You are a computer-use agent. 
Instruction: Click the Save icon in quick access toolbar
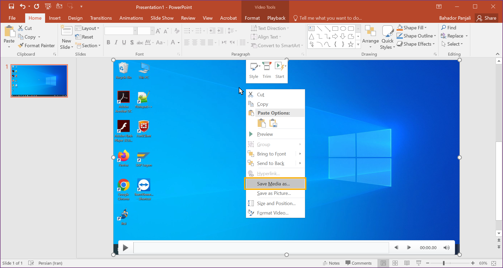click(11, 6)
